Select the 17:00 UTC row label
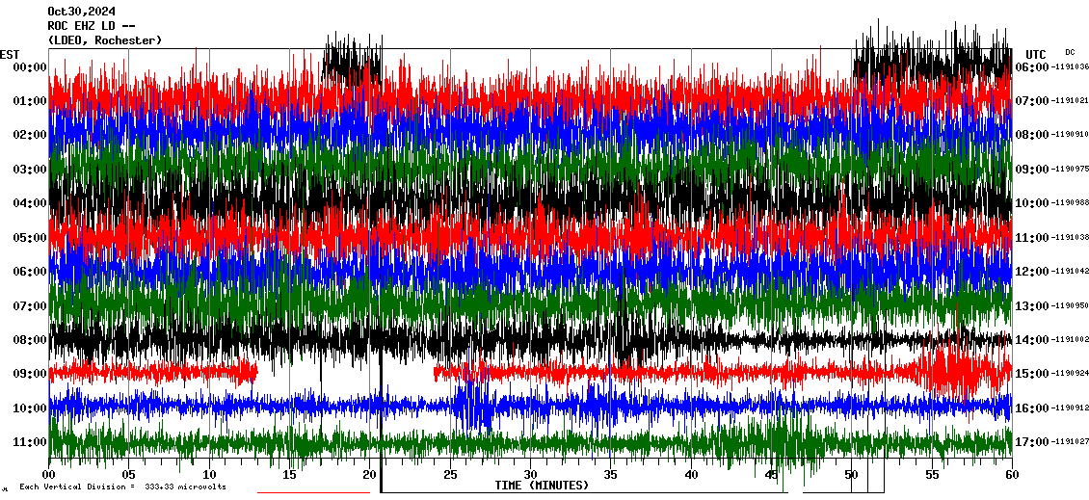 point(1032,442)
